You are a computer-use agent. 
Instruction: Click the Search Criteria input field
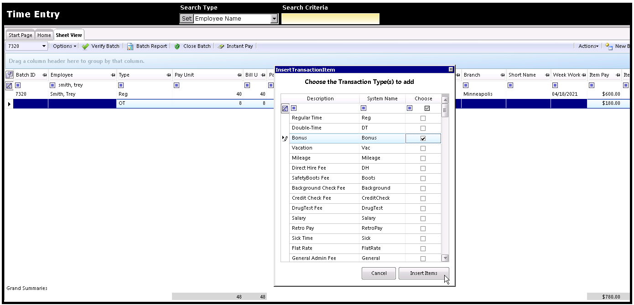pyautogui.click(x=330, y=19)
